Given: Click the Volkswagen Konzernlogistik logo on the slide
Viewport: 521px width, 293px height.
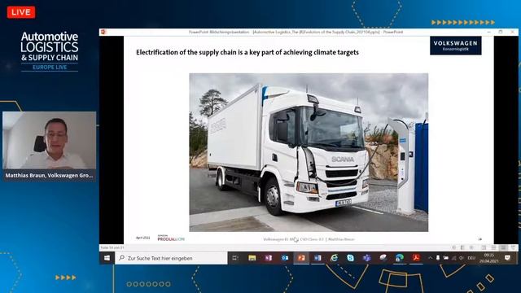Looking at the screenshot, I should (456, 46).
